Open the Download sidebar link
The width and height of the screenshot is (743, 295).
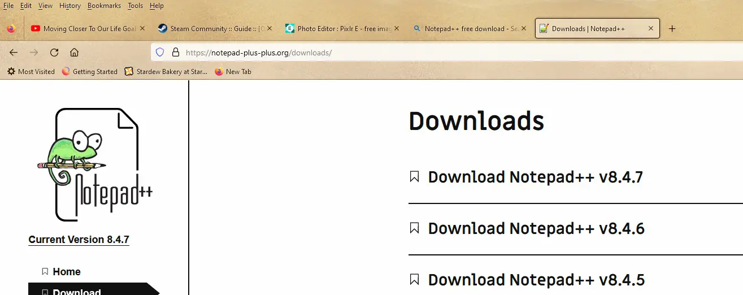[77, 291]
